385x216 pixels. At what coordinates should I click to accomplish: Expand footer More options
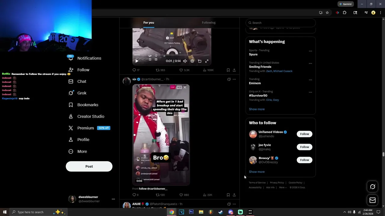coord(283,187)
